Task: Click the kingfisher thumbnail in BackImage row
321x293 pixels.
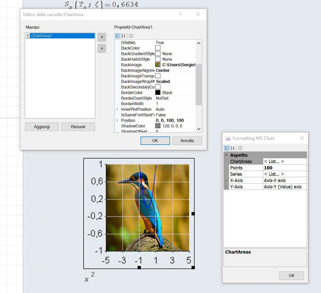Action: (x=158, y=65)
